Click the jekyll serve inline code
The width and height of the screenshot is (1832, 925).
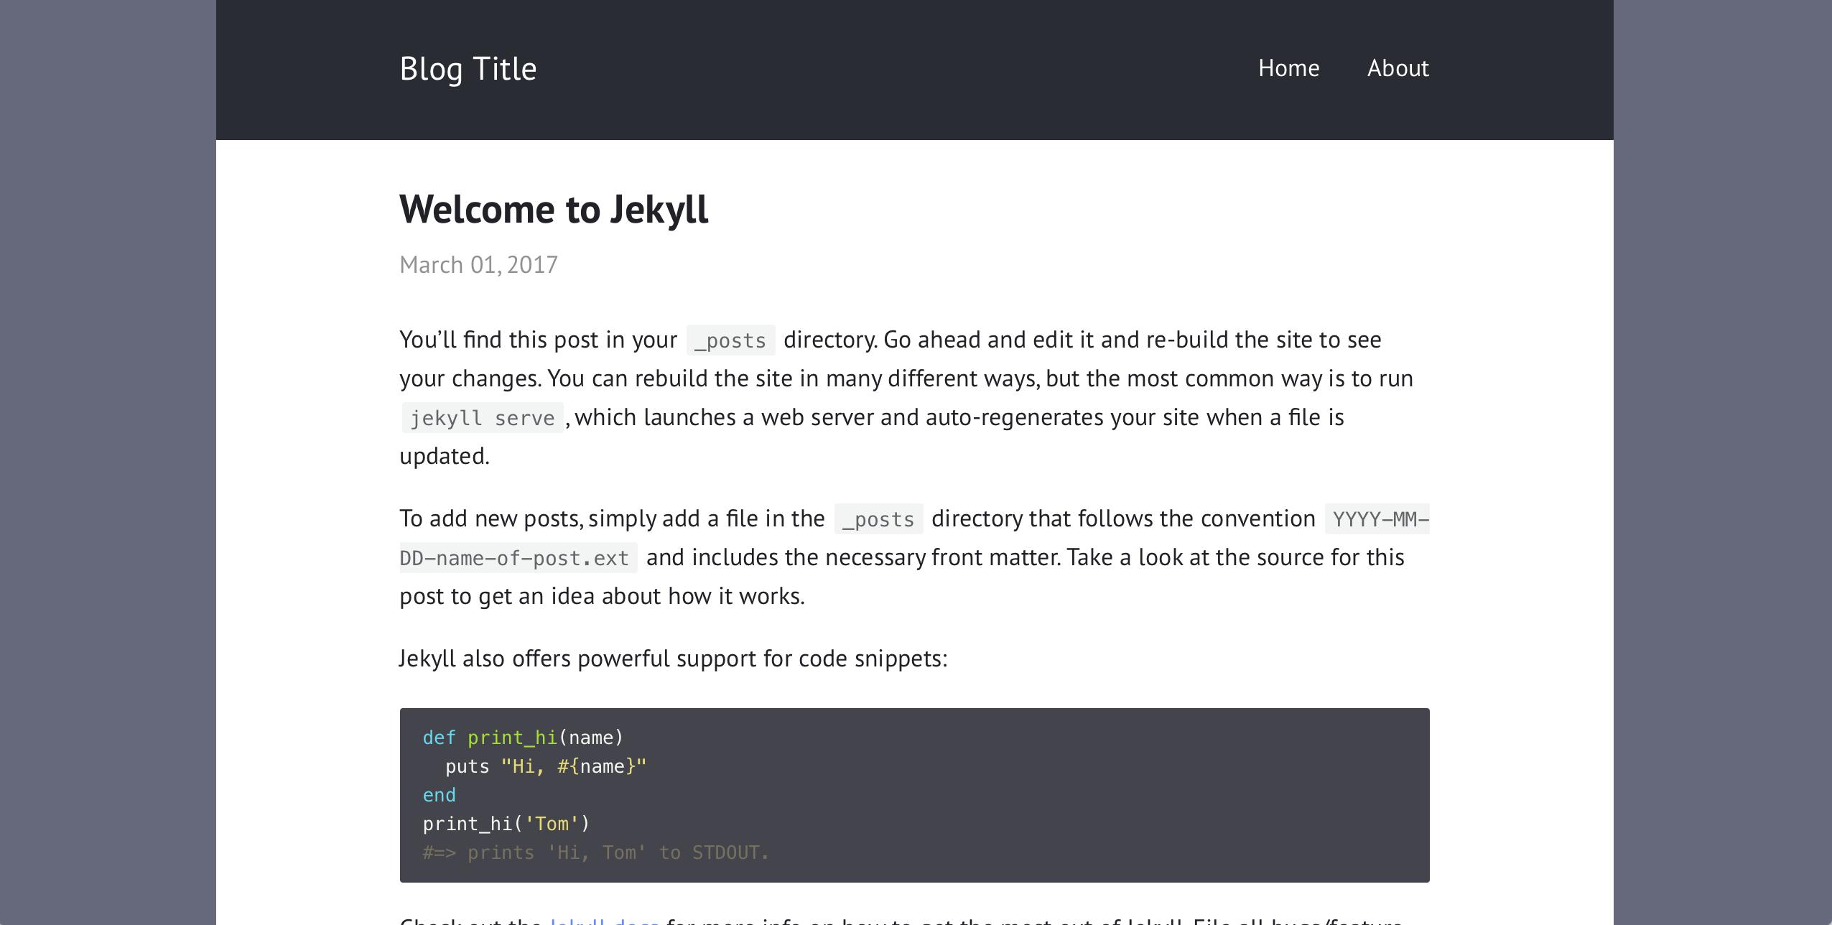pyautogui.click(x=483, y=418)
